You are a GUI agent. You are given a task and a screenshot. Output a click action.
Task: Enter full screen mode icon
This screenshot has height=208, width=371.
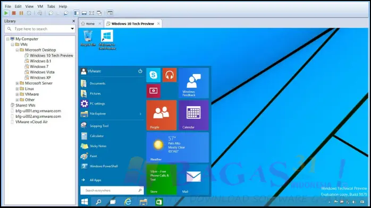91,13
